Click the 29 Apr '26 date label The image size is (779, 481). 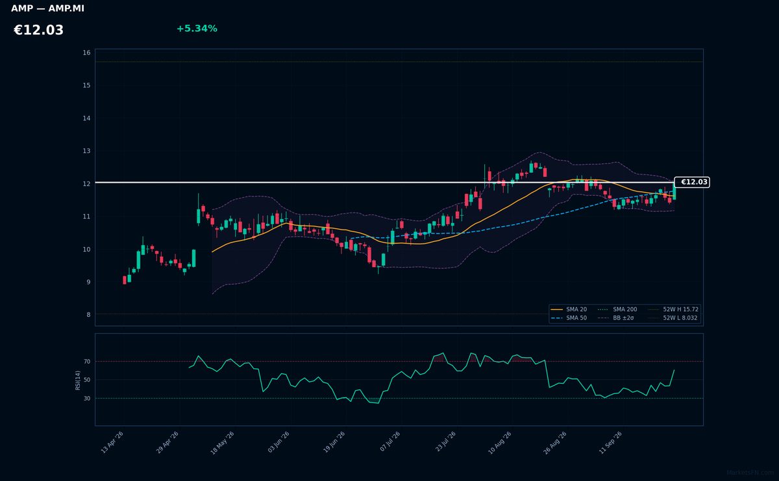coord(167,442)
